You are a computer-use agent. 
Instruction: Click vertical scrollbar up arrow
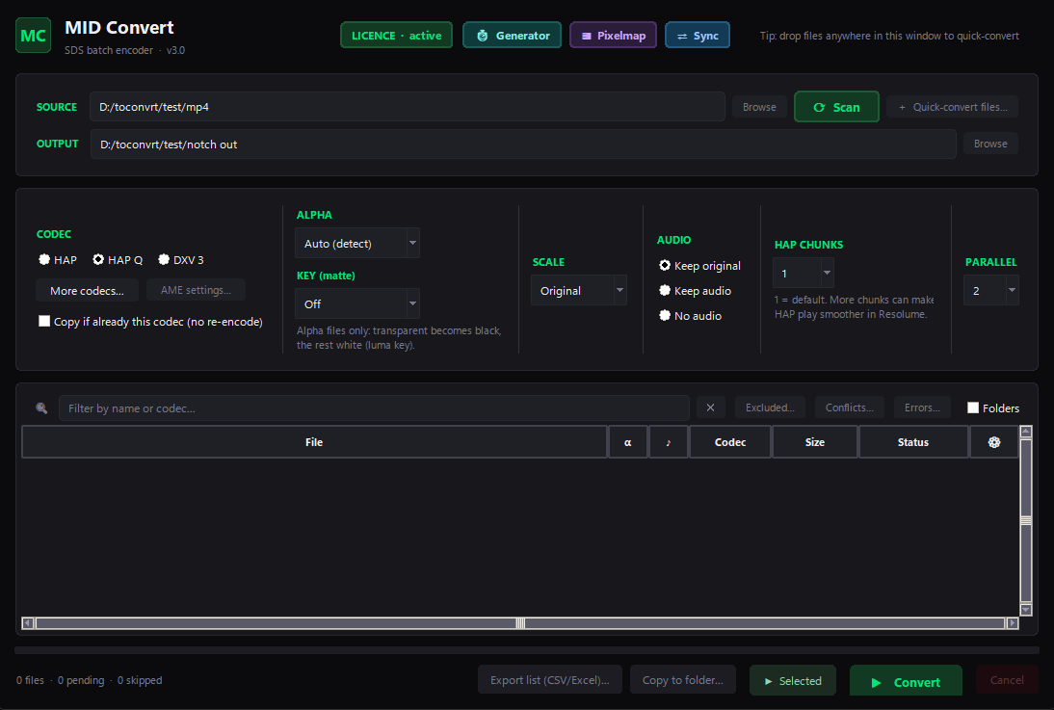[1026, 432]
